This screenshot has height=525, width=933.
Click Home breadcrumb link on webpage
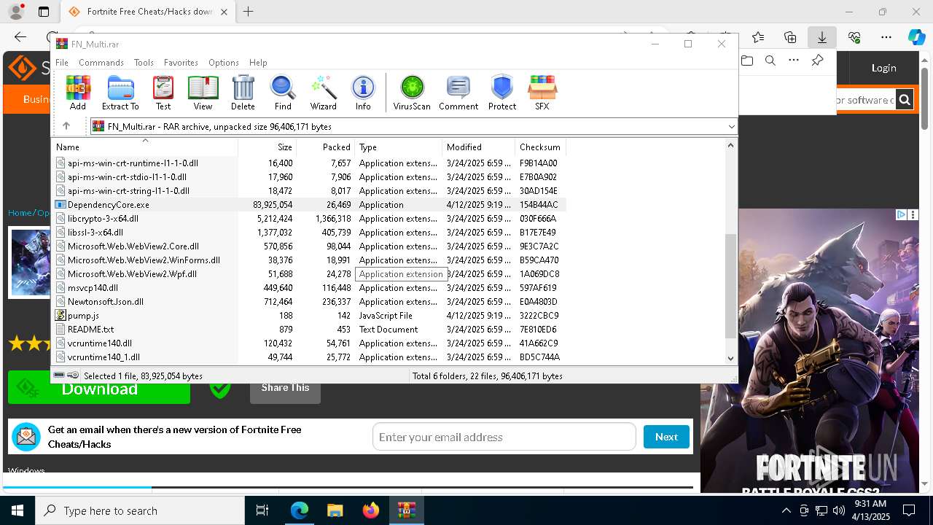[20, 213]
